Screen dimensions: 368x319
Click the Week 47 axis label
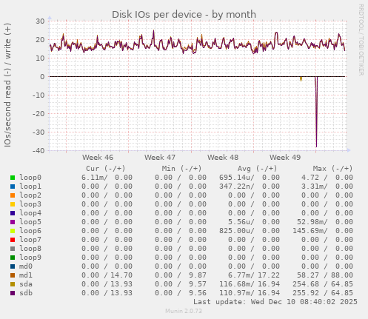tap(160, 158)
